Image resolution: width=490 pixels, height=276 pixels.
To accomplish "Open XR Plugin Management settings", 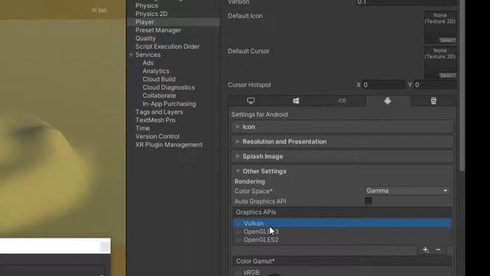I will [x=168, y=145].
